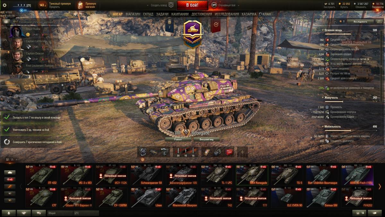This screenshot has height=217, width=385.
Task: Open the red first aid consumable slot
Action: pos(229,152)
